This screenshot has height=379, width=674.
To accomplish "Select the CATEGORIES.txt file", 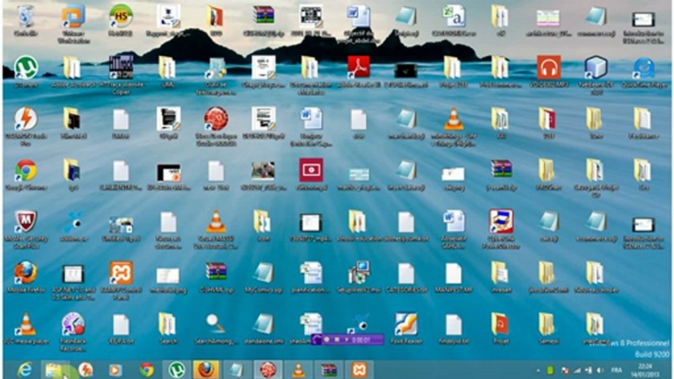I will 406,273.
